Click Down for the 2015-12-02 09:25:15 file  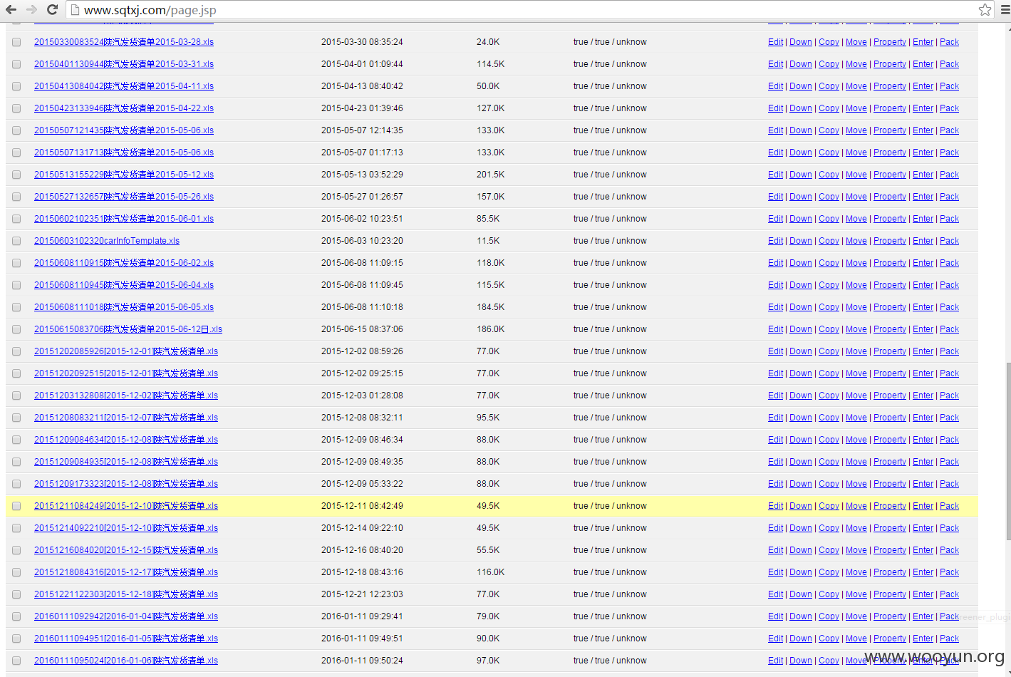800,373
